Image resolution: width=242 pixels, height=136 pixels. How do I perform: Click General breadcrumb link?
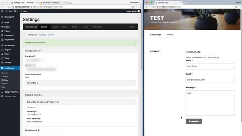pos(51,35)
